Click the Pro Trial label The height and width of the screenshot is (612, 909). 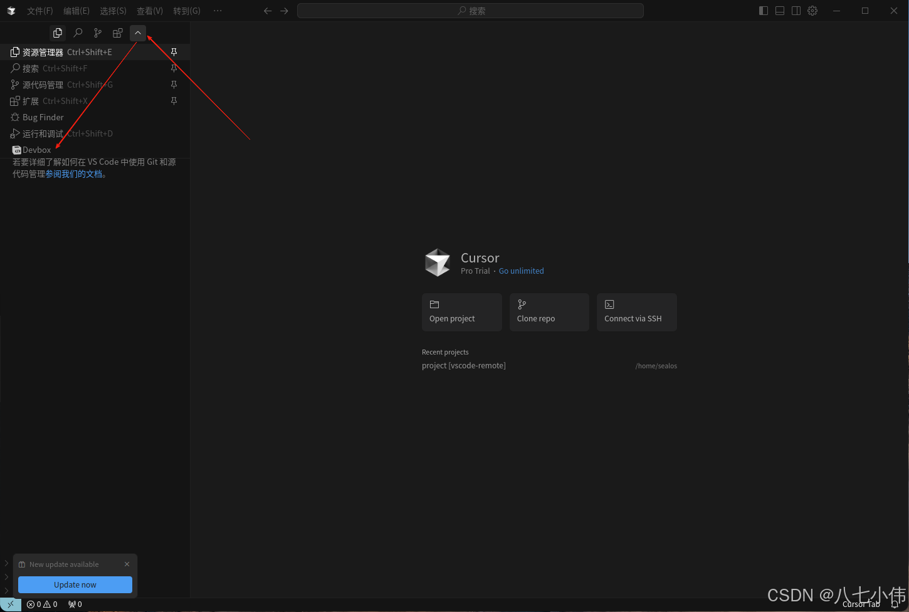(475, 271)
